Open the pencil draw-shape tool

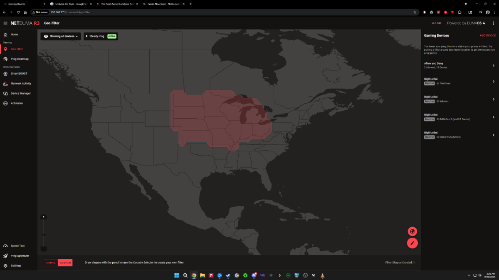(412, 243)
